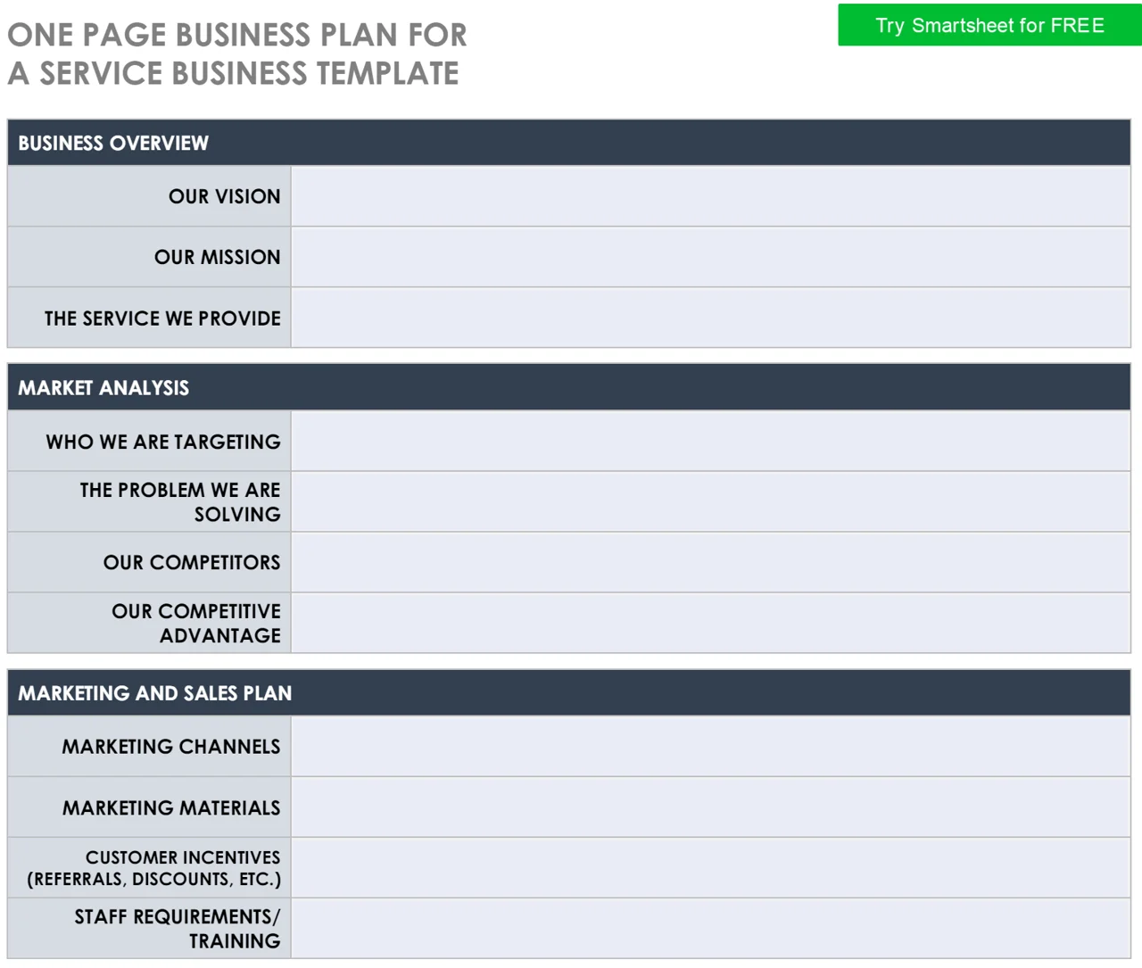Select the Marketing Materials input field
The height and width of the screenshot is (968, 1142).
710,807
